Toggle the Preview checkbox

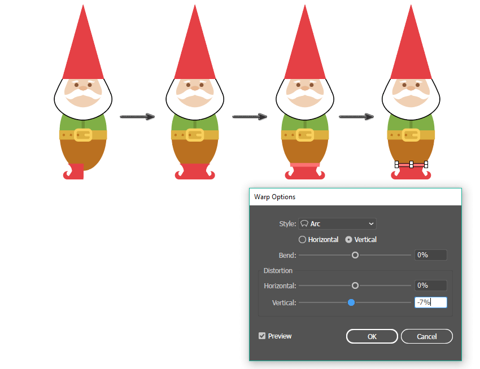(x=261, y=336)
